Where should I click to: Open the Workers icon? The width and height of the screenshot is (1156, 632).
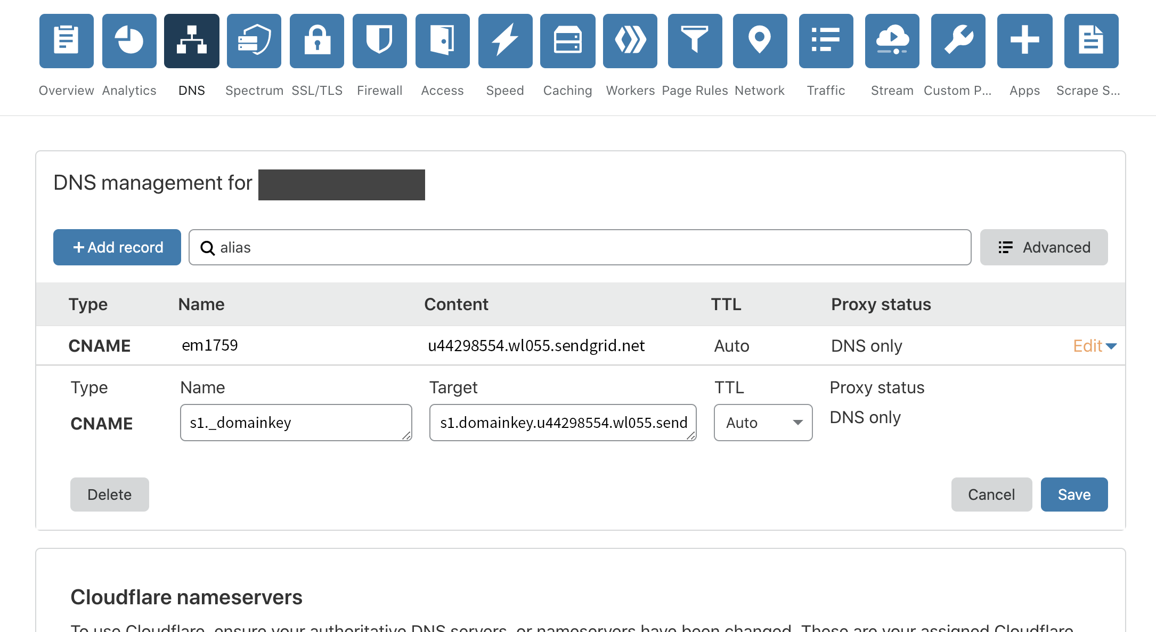click(630, 41)
